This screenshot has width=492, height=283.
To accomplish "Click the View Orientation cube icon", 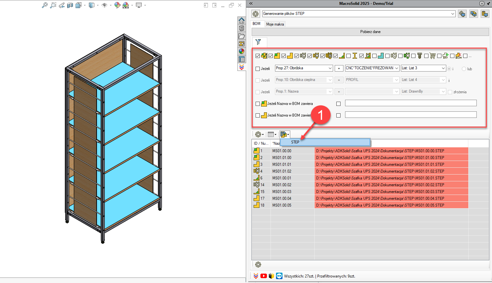I will 78,5.
